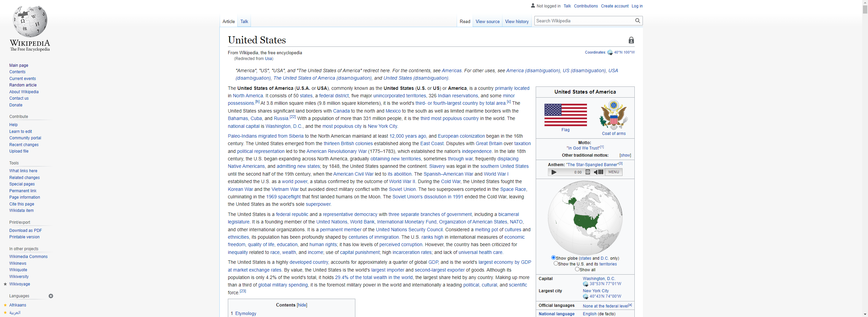Click Download as PDF
Screen dimensions: 868x317
point(25,231)
